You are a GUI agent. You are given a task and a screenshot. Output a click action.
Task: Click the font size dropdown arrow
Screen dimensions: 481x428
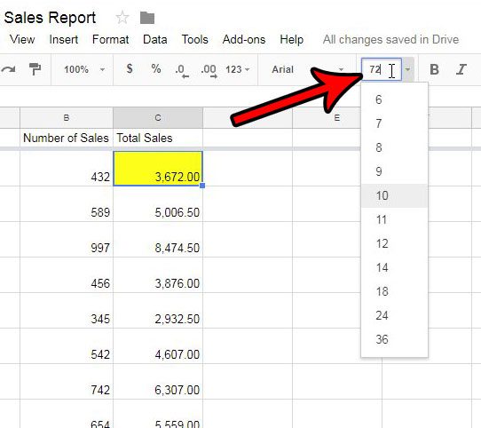[x=407, y=69]
